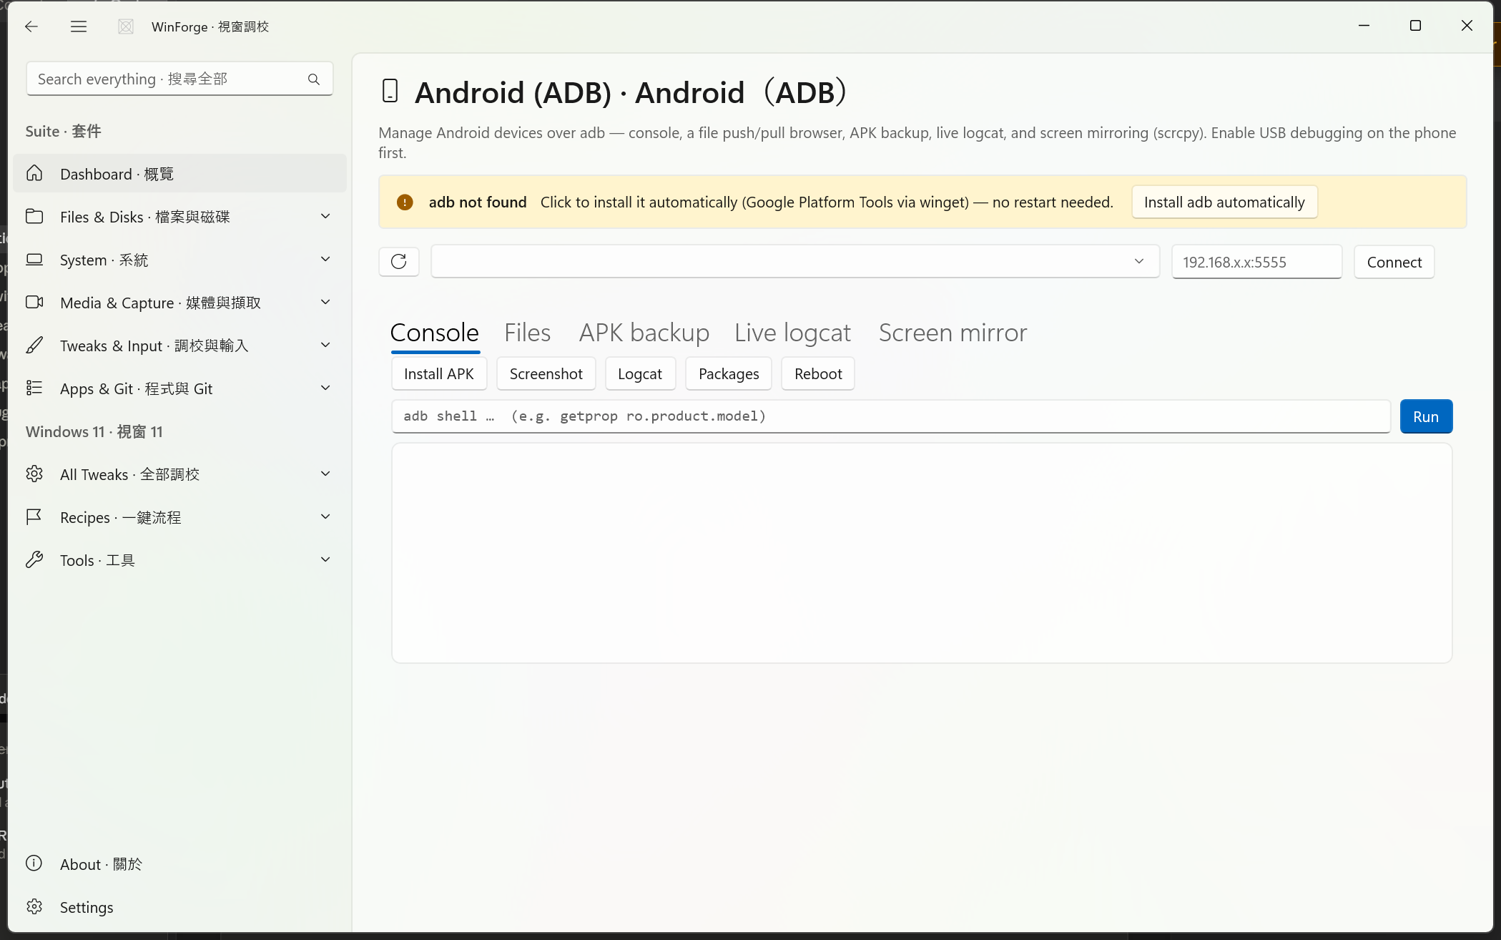
Task: Click the console output area
Action: 922,553
